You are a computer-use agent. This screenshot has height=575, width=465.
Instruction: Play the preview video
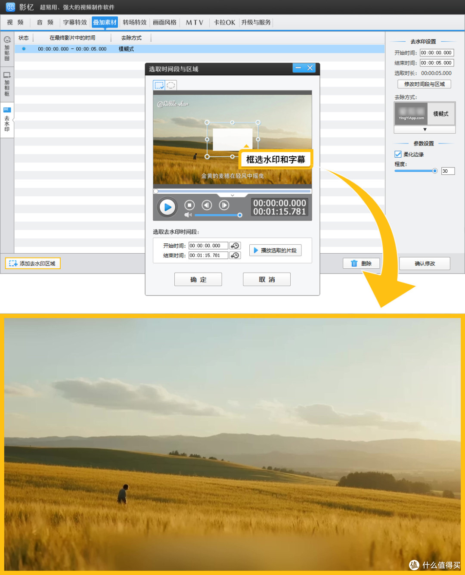167,207
